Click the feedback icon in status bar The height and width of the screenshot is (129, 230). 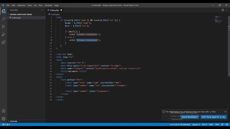[x=222, y=124]
